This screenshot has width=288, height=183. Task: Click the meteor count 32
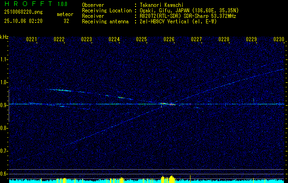coord(66,21)
